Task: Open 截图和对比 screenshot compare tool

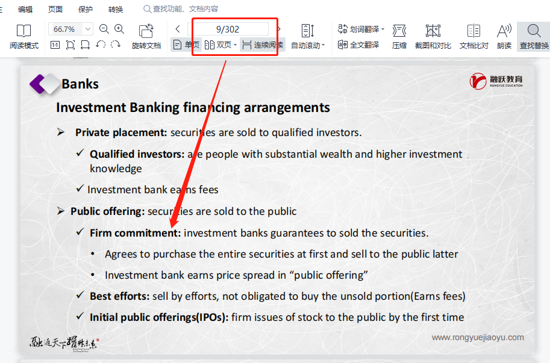Action: click(433, 36)
